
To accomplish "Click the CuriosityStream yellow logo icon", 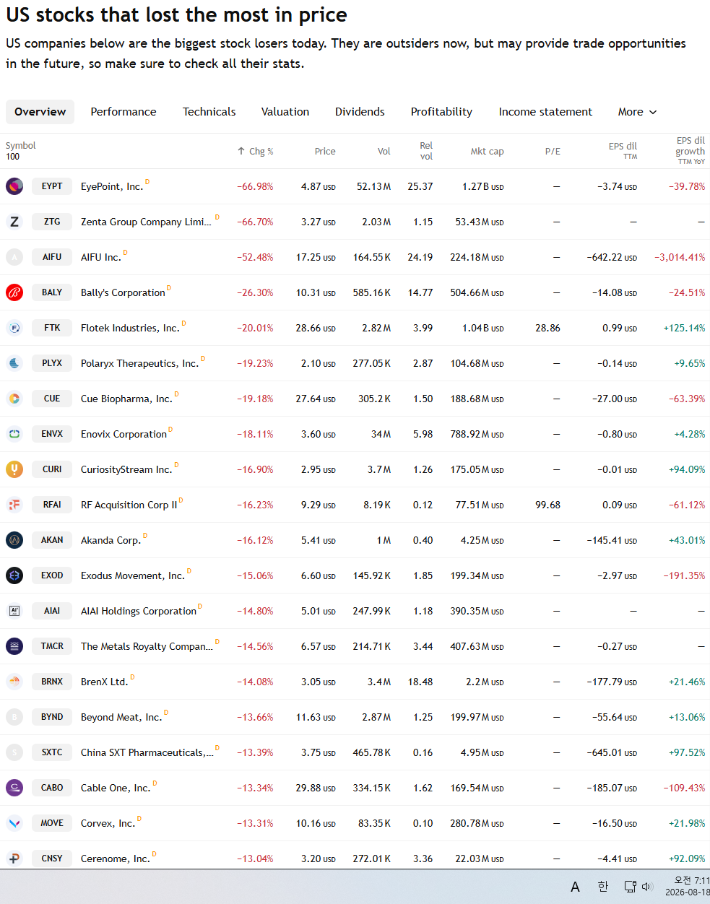I will (x=14, y=469).
